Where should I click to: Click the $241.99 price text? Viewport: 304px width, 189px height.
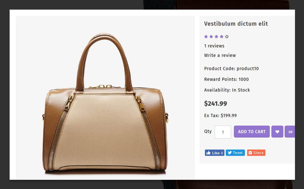point(216,104)
